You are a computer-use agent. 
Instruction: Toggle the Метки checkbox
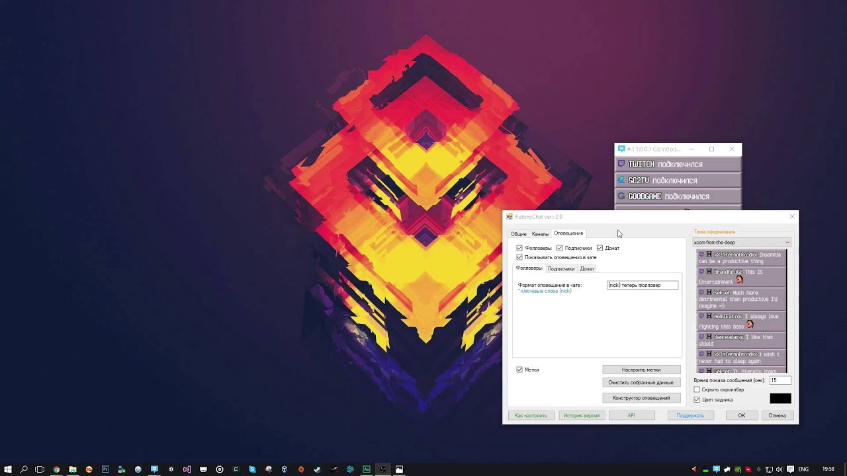tap(519, 370)
